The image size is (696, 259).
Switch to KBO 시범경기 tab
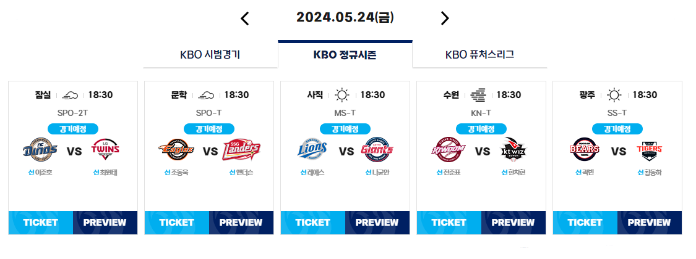[210, 55]
